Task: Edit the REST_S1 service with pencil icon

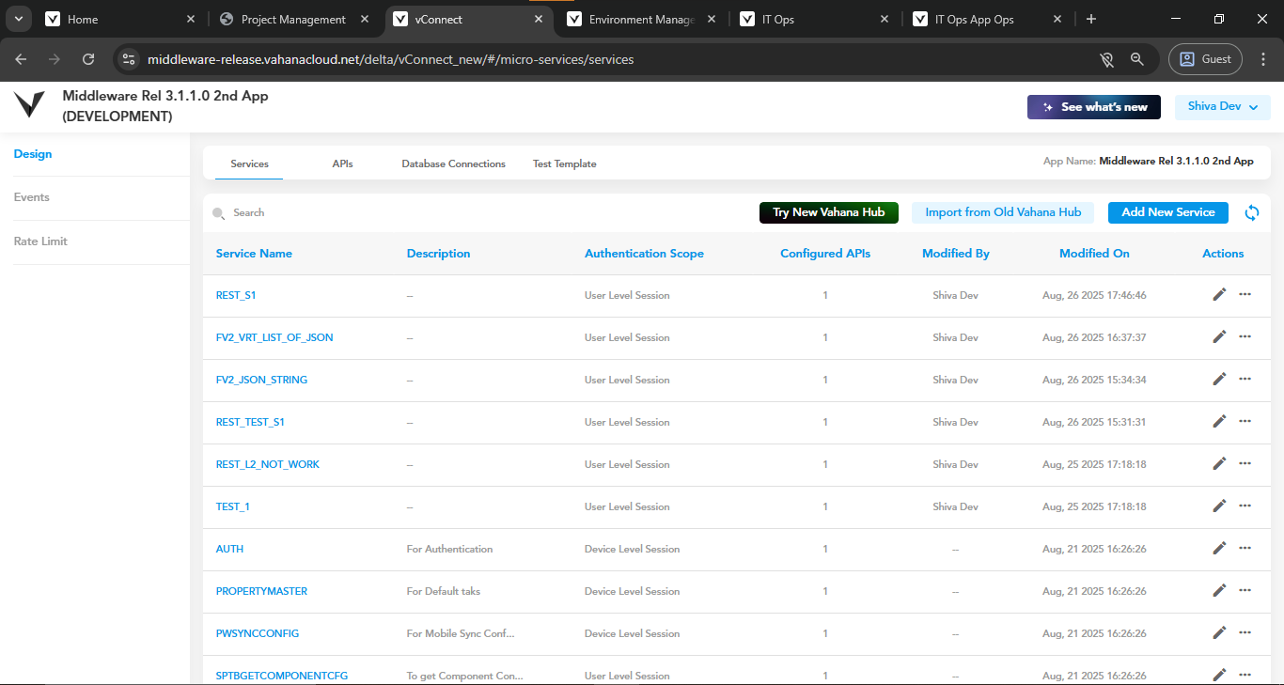Action: coord(1219,294)
